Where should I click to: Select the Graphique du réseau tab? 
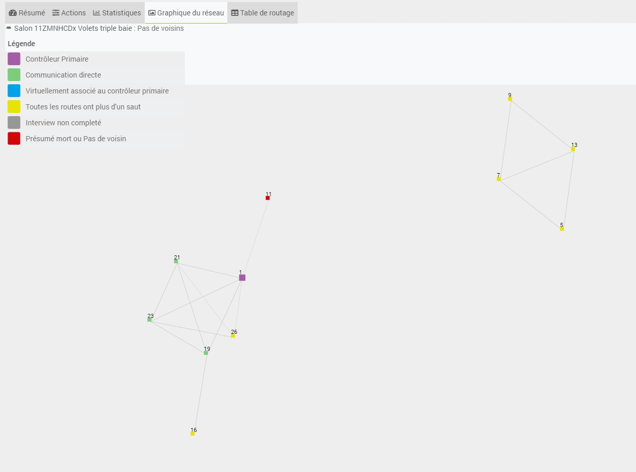pyautogui.click(x=186, y=13)
